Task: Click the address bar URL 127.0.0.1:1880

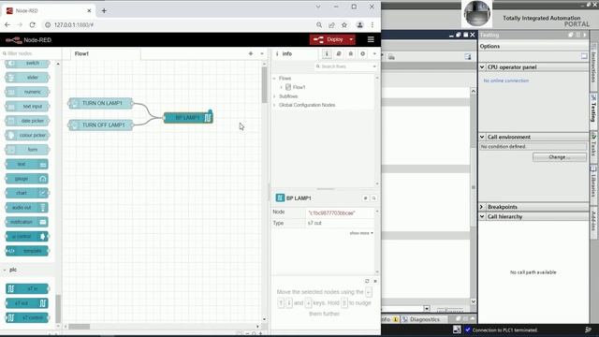Action: click(74, 25)
